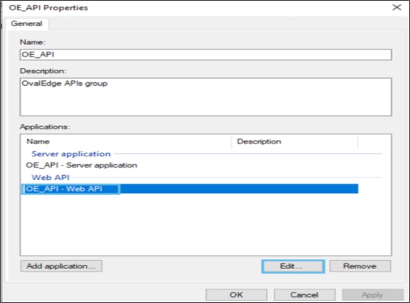Select OE_API - Server application row
Screen dimensions: 410x303
coord(190,165)
